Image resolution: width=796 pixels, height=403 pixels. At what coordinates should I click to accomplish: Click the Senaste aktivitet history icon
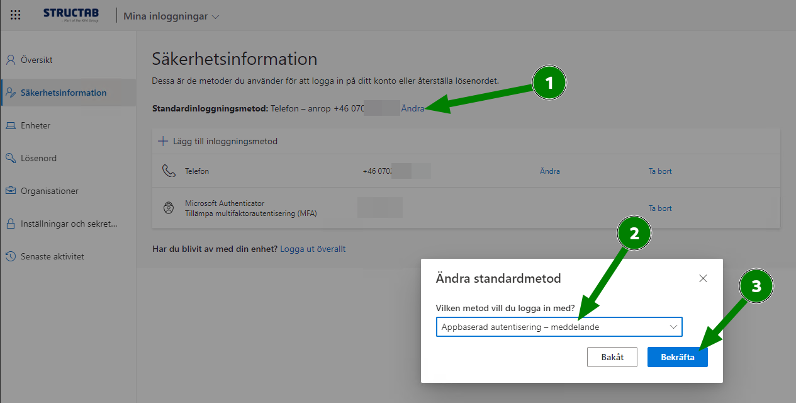click(10, 256)
